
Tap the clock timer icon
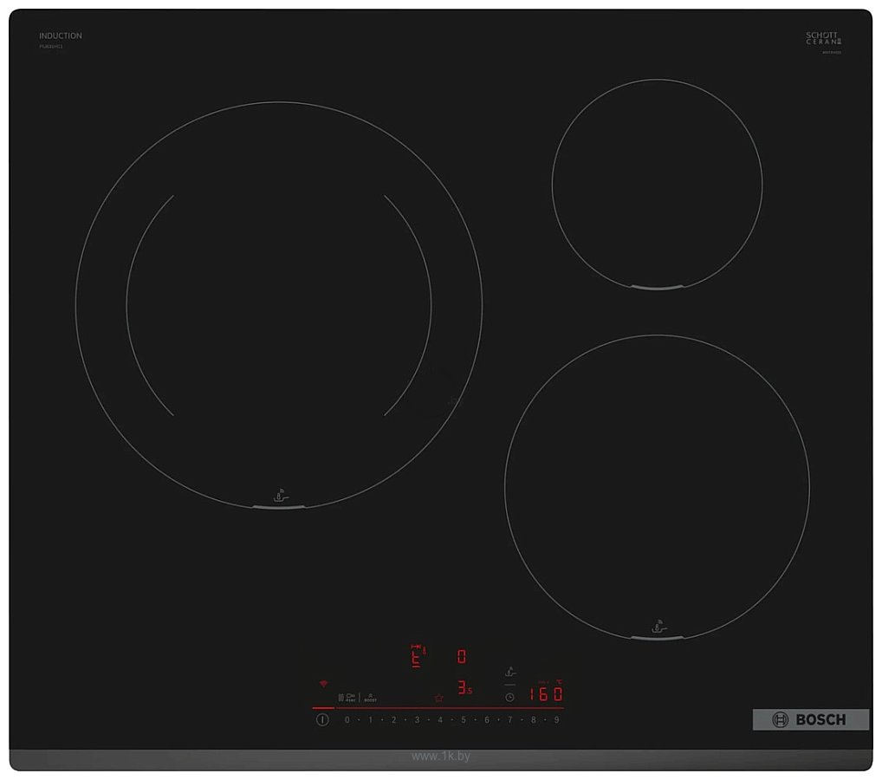point(509,698)
